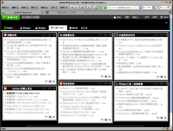Open the K-Lite Codec Pack 4.3.1 article
Image resolution: width=173 pixels, height=131 pixels.
click(23, 93)
